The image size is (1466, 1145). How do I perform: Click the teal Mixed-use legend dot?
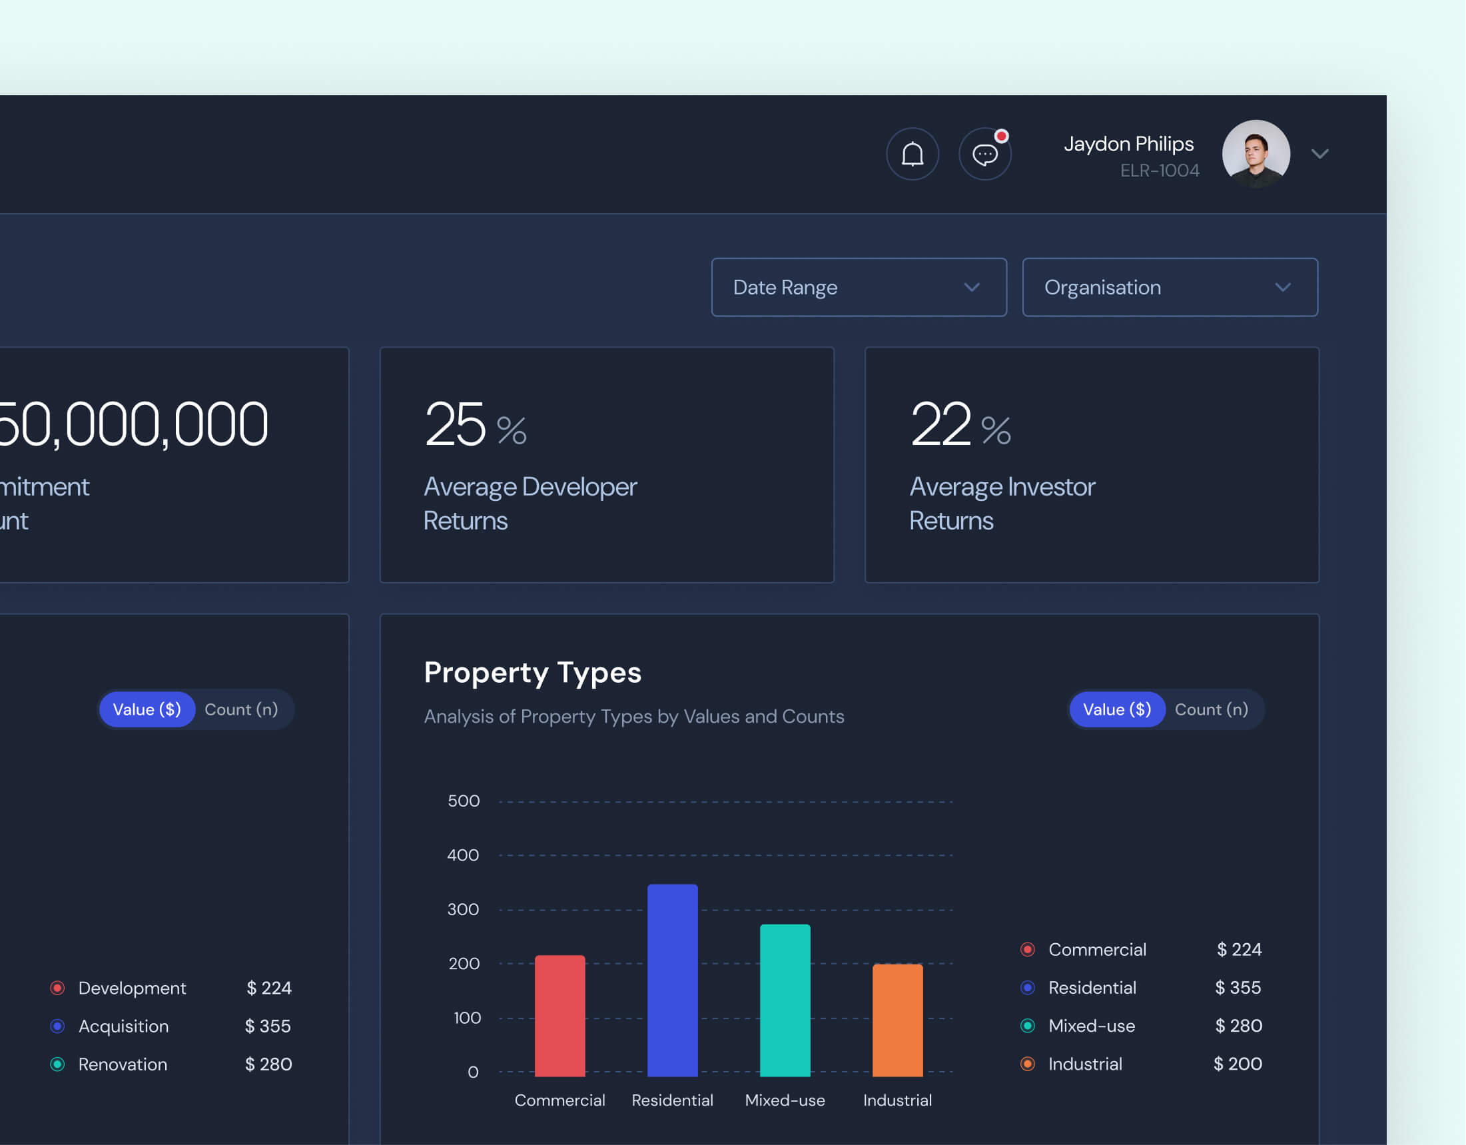[1027, 1026]
